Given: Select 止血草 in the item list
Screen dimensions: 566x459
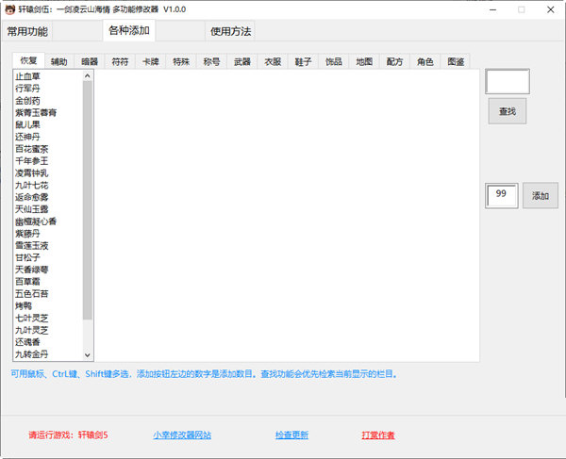Looking at the screenshot, I should [x=27, y=76].
